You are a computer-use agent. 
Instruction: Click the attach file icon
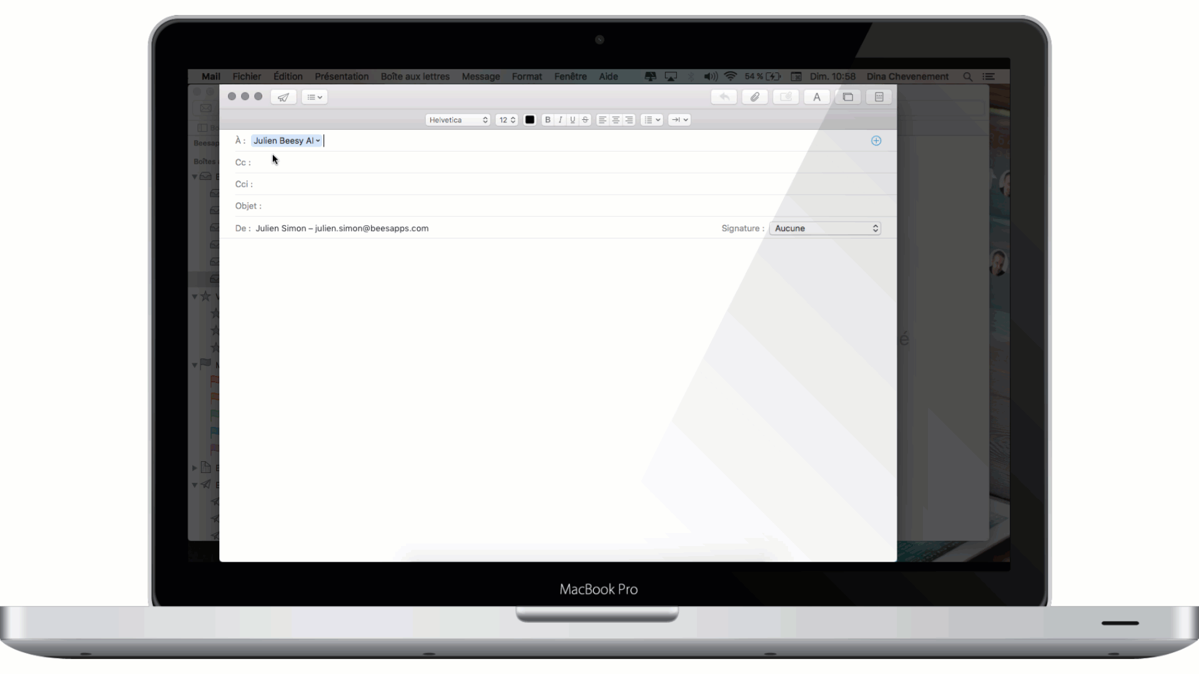click(x=754, y=97)
